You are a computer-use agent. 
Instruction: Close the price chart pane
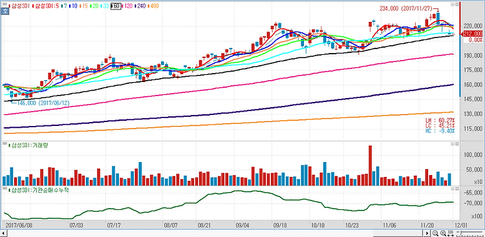(x=457, y=5)
